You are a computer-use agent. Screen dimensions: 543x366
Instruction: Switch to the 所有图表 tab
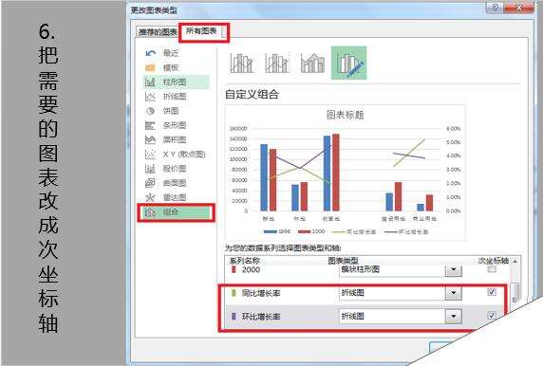click(x=201, y=31)
